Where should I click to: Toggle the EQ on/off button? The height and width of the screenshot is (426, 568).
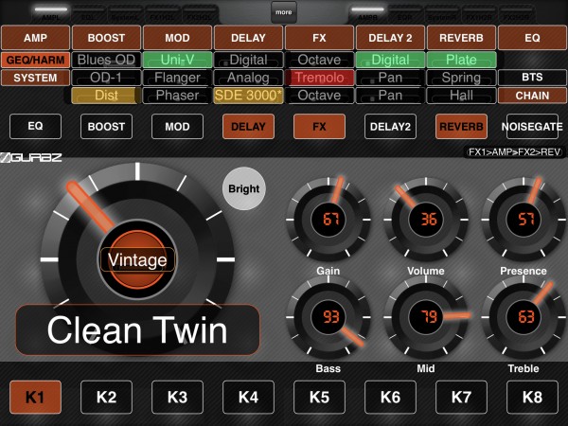click(35, 126)
